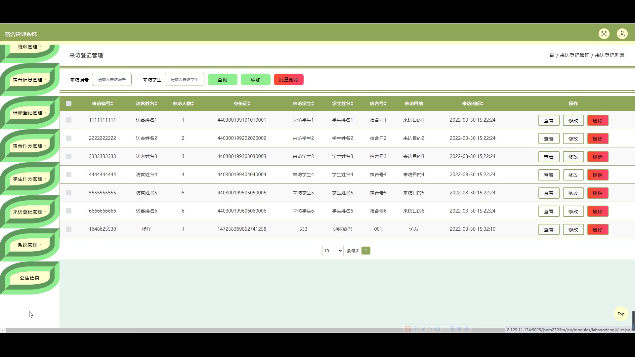
Task: Click the 批量删除 button
Action: click(288, 80)
